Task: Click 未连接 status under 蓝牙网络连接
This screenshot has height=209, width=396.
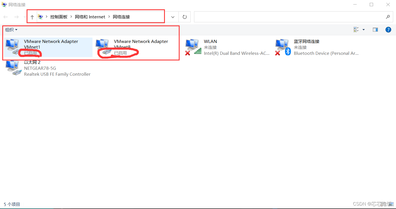Action: [300, 47]
